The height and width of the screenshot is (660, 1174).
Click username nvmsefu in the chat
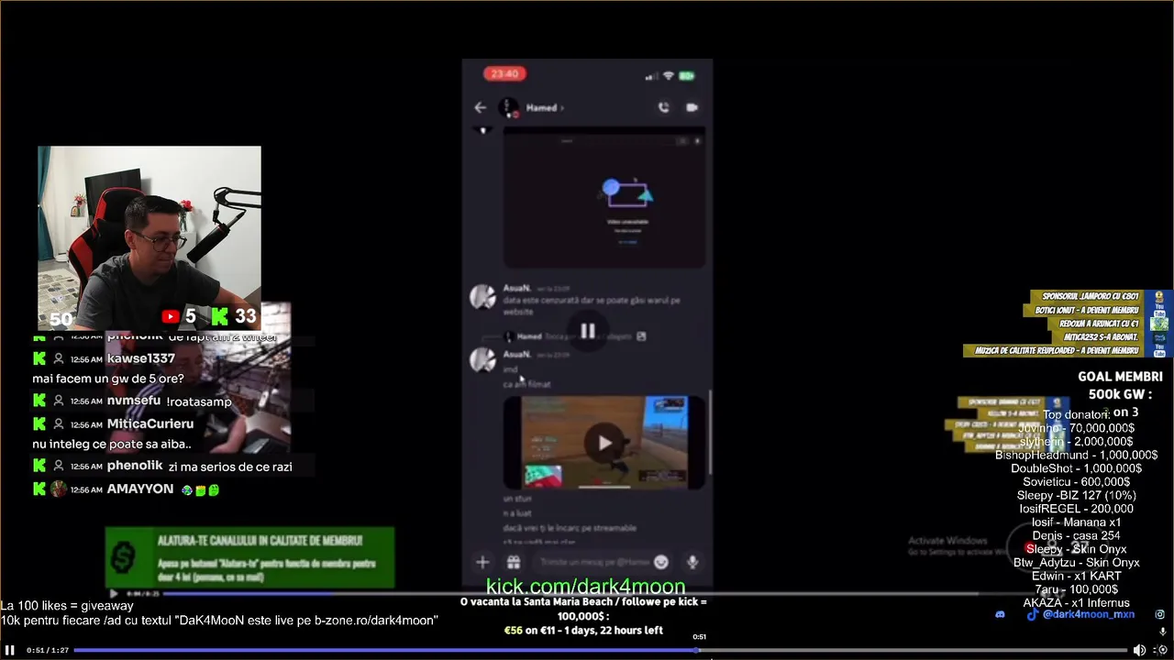pos(134,401)
